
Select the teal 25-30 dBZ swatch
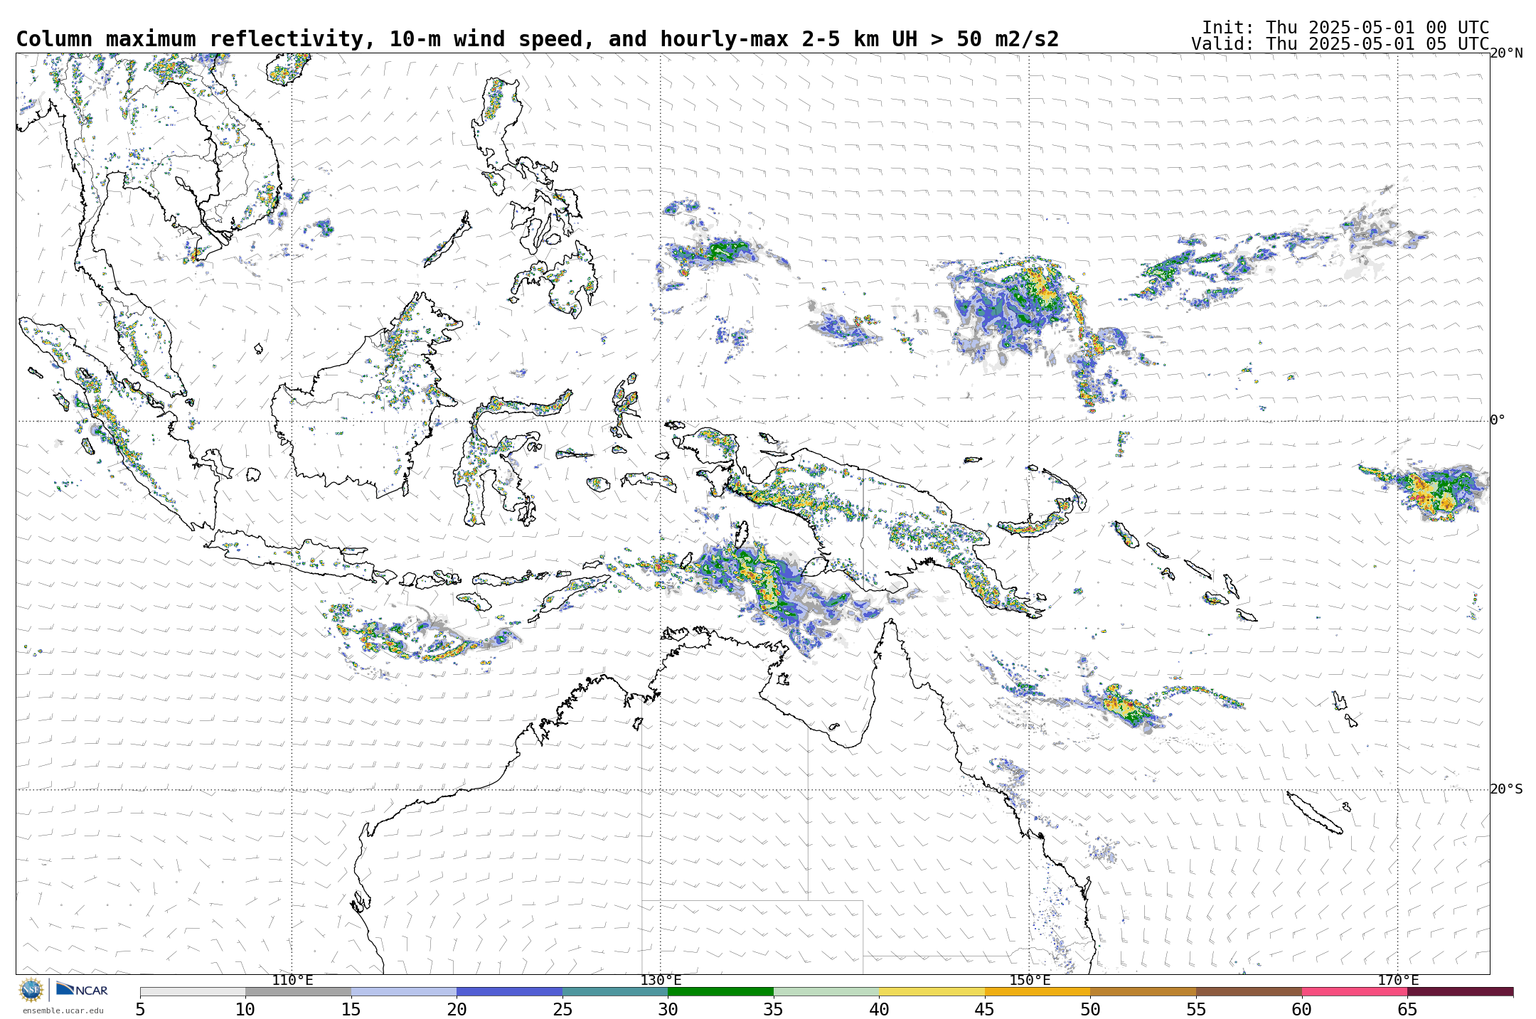tap(615, 991)
